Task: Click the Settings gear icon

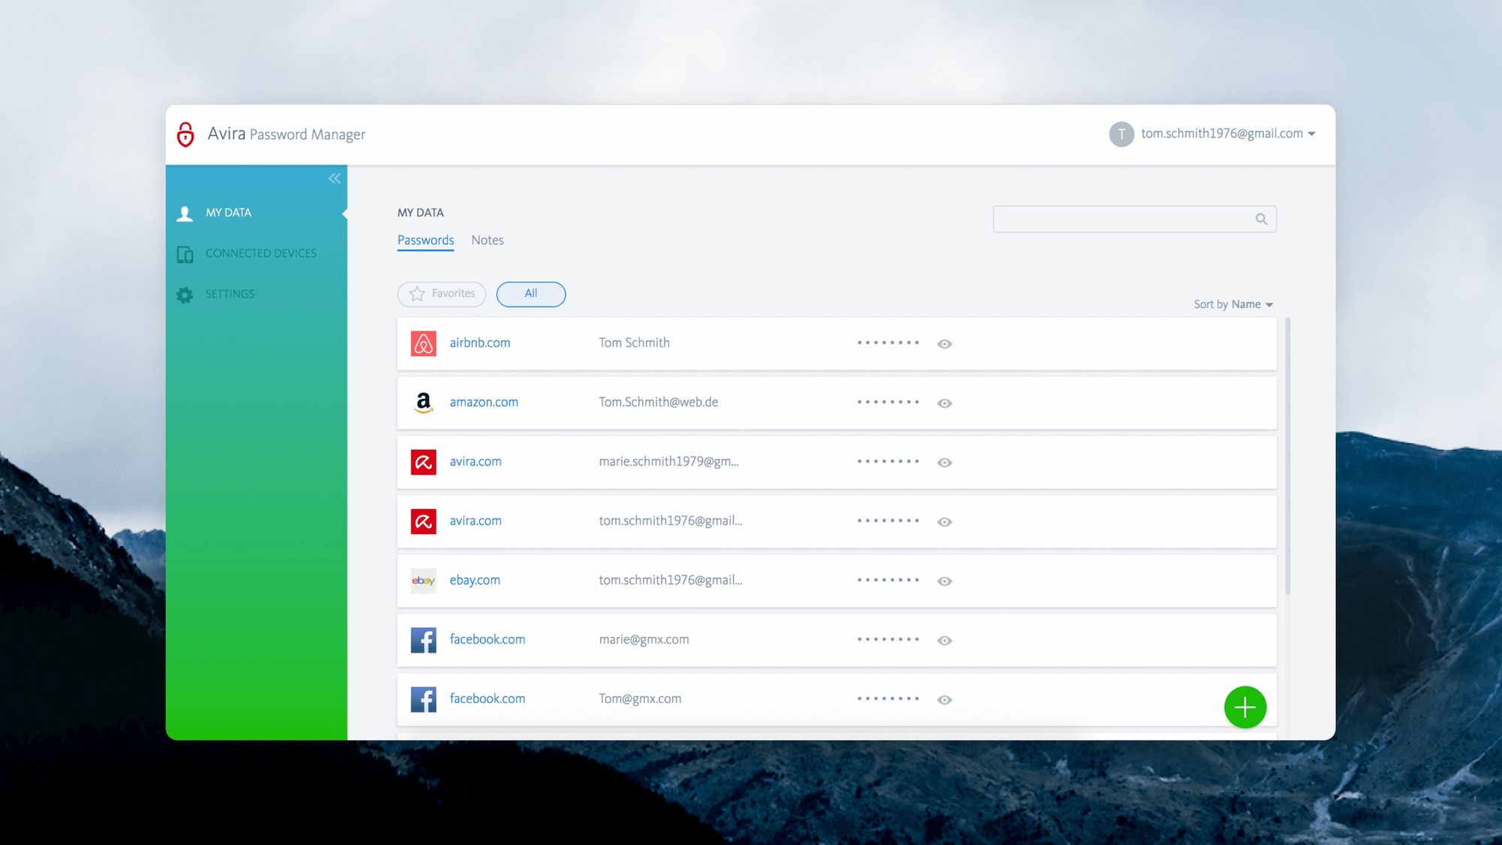Action: (185, 294)
